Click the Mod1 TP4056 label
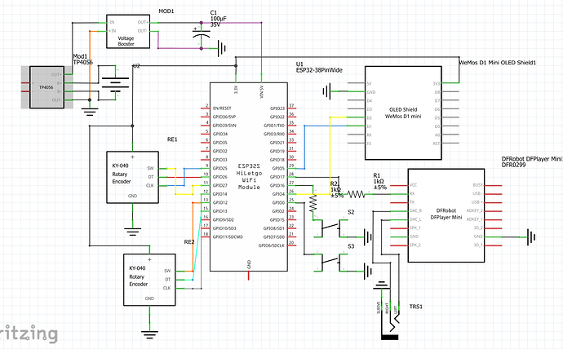Screen dimensions: 563x349 pyautogui.click(x=82, y=60)
